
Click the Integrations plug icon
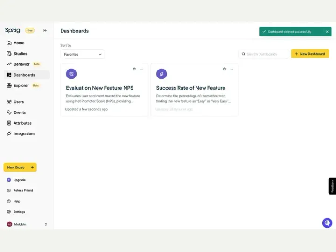pyautogui.click(x=9, y=134)
